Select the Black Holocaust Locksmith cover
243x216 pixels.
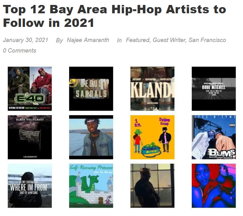pyautogui.click(x=30, y=137)
